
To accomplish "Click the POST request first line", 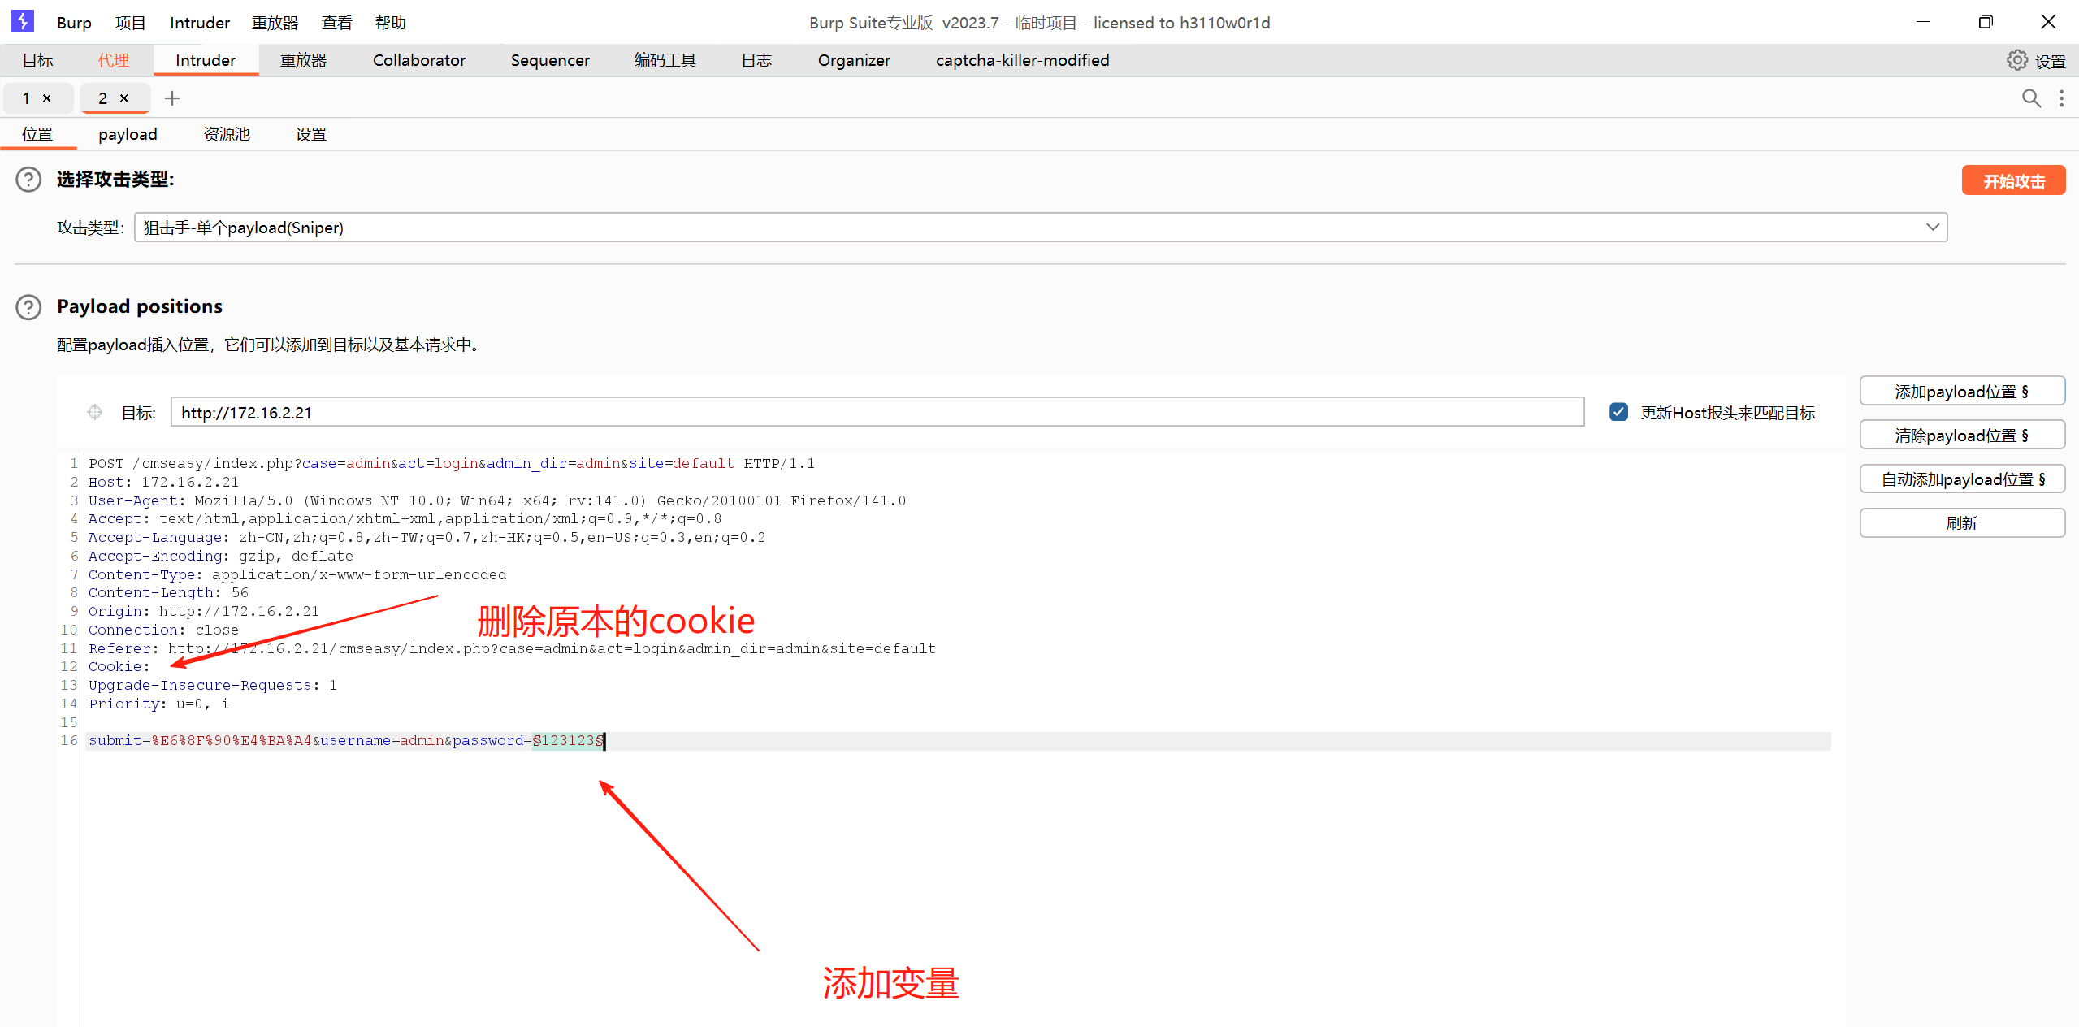I will point(452,464).
